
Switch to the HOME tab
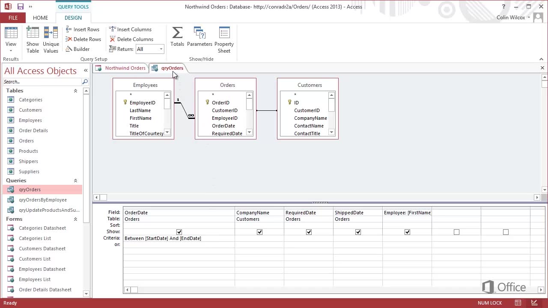tap(40, 18)
